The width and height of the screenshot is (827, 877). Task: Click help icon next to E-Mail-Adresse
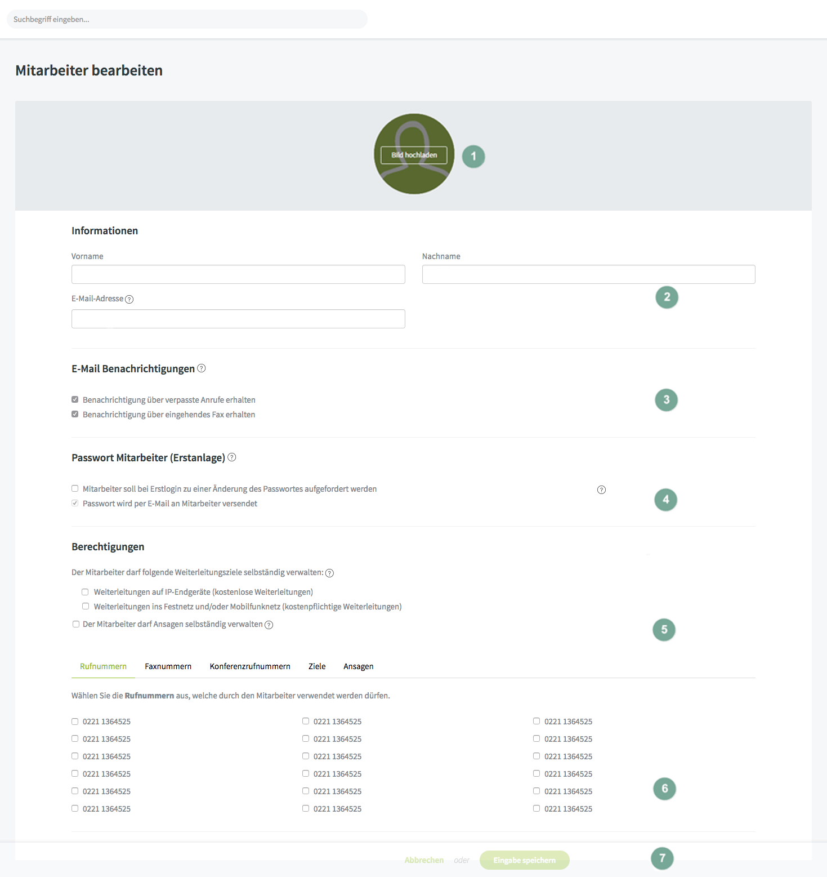pyautogui.click(x=129, y=299)
